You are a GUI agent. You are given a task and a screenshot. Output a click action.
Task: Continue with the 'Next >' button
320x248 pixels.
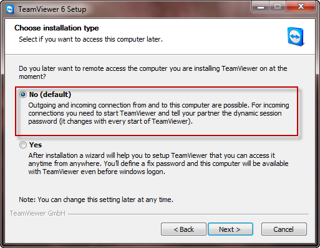tap(230, 229)
